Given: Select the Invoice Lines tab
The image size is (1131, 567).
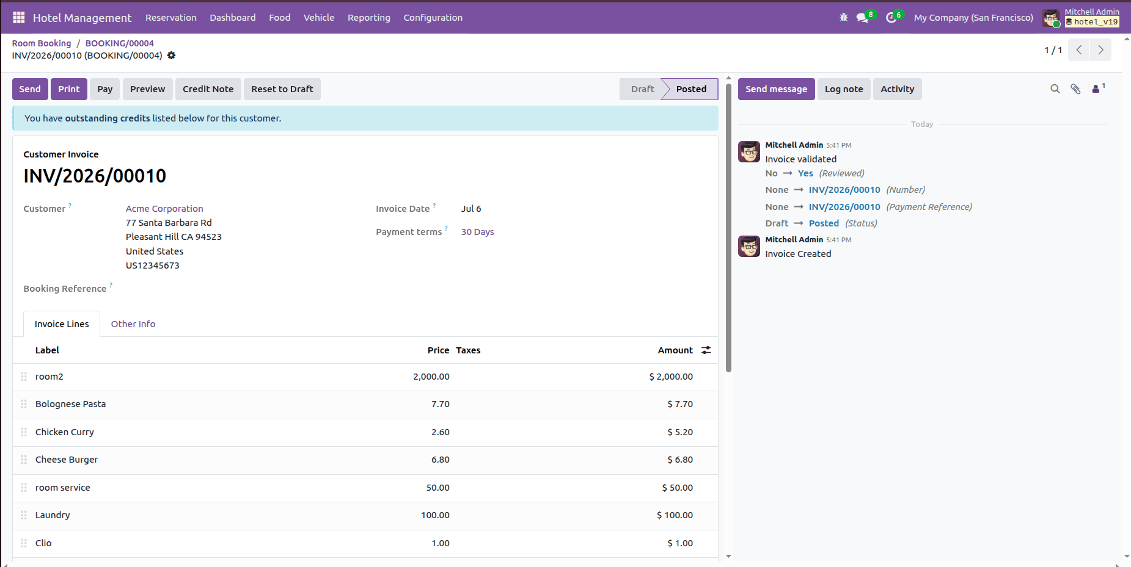Looking at the screenshot, I should 62,324.
